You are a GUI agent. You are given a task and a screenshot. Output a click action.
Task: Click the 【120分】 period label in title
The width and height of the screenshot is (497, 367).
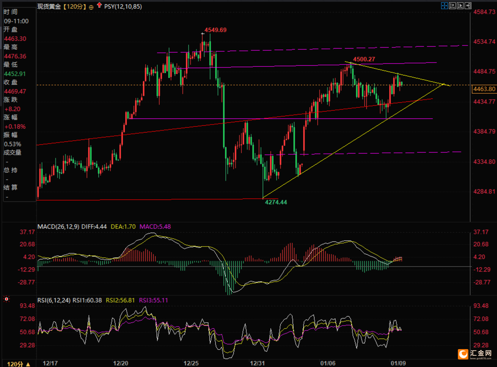click(x=74, y=7)
